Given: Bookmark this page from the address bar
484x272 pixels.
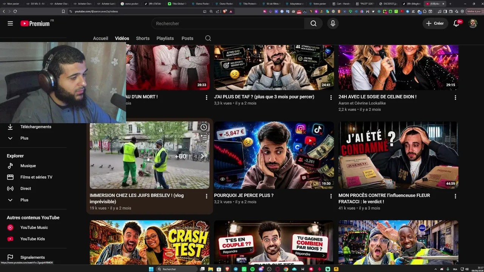Looking at the screenshot, I should pyautogui.click(x=63, y=11).
